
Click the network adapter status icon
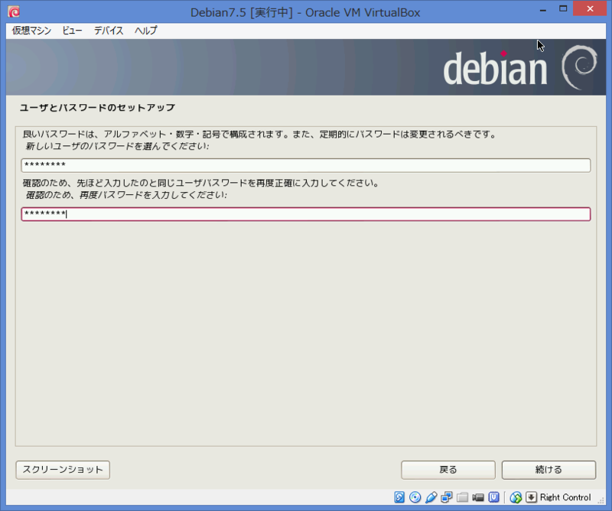pyautogui.click(x=446, y=497)
